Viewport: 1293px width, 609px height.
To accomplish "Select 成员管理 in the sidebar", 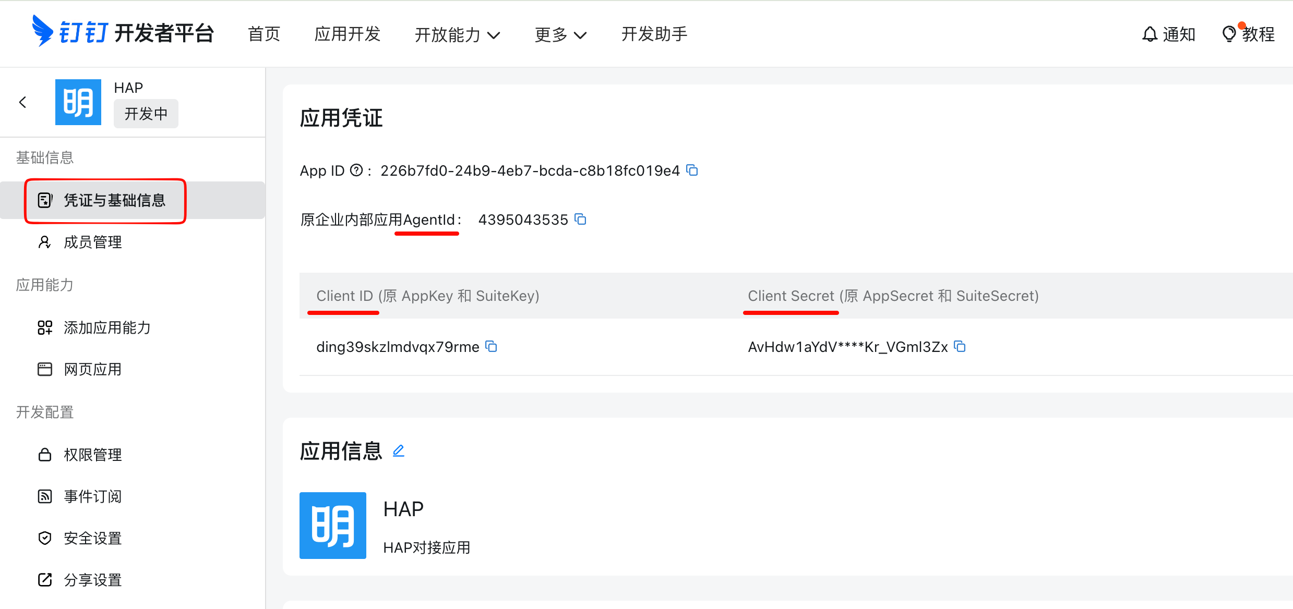I will tap(92, 242).
